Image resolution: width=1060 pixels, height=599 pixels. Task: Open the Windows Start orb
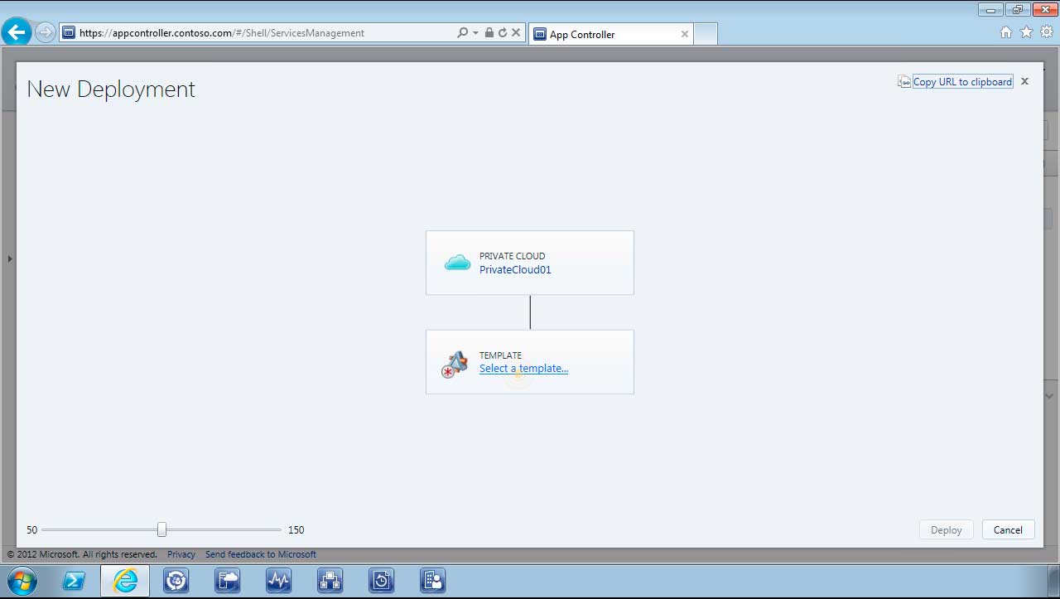[x=22, y=581]
